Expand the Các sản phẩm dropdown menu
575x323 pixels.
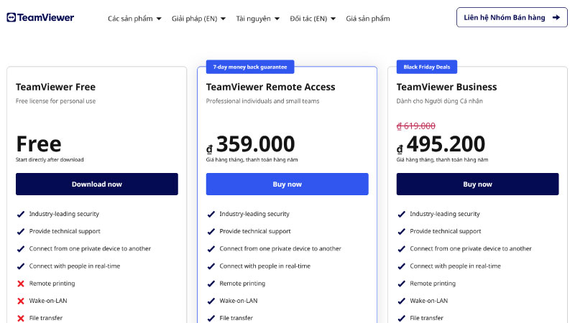(134, 19)
